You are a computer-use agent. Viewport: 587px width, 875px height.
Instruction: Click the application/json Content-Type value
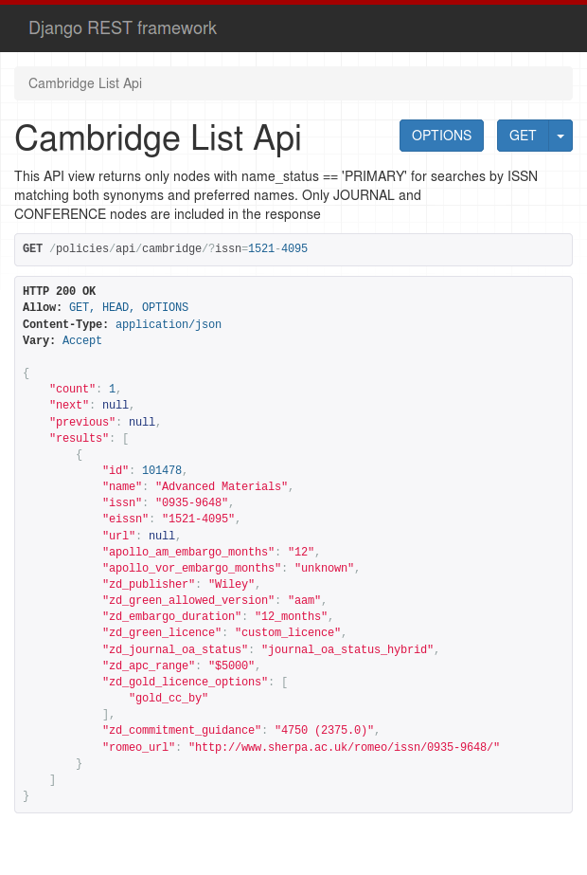[169, 324]
